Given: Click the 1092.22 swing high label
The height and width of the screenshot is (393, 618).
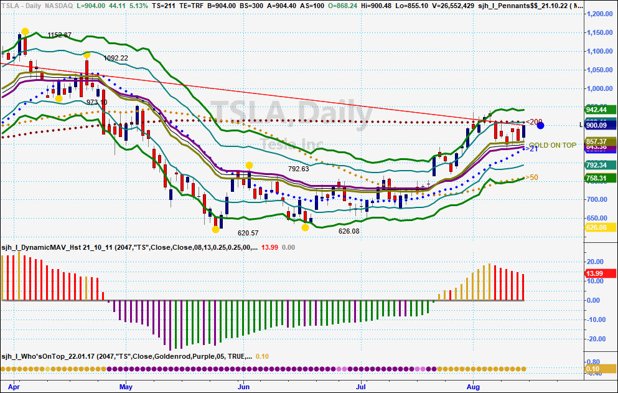Looking at the screenshot, I should [x=116, y=58].
